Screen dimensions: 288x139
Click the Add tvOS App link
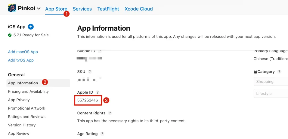tap(21, 60)
